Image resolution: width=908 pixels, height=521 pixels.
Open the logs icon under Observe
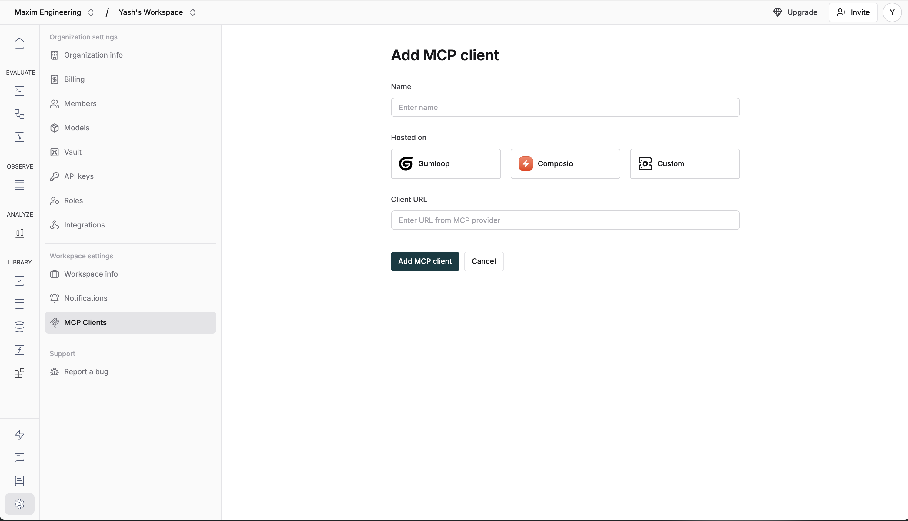pos(19,185)
